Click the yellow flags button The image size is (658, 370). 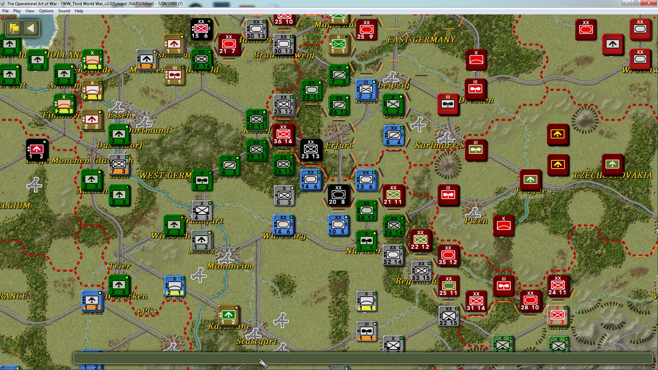pos(14,28)
